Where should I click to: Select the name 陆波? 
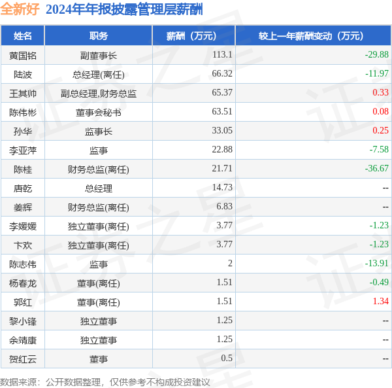click(23, 75)
